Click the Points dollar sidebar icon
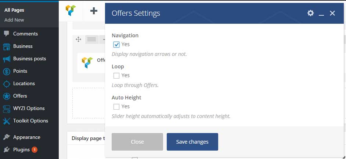The width and height of the screenshot is (346, 159). [x=7, y=71]
